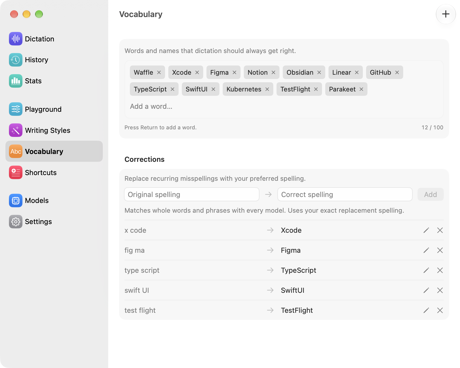Go to Shortcuts

point(54,172)
